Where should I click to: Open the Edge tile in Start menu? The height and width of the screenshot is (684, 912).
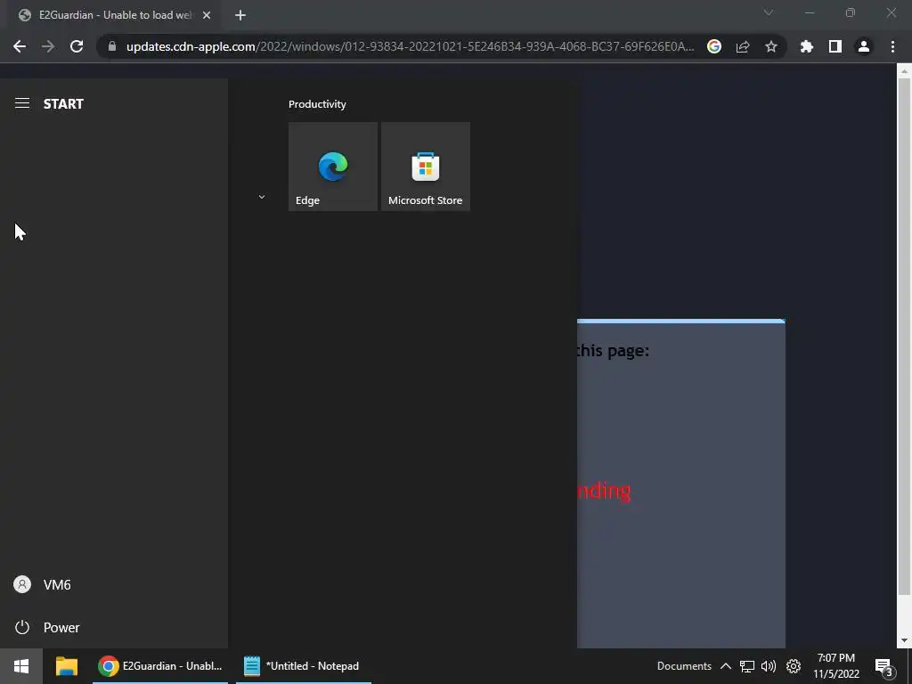point(333,167)
